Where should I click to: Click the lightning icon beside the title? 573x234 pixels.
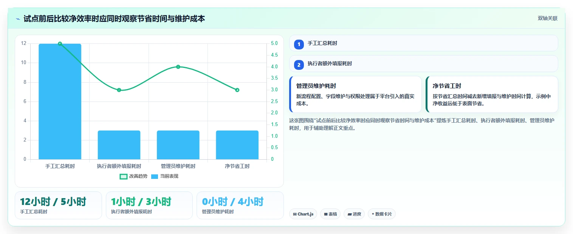18,19
